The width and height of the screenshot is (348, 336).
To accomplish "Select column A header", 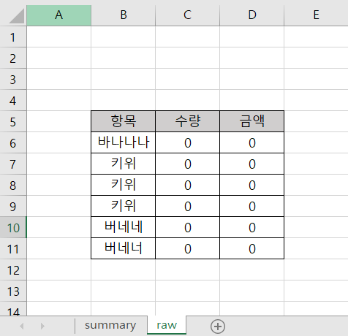I will point(58,15).
